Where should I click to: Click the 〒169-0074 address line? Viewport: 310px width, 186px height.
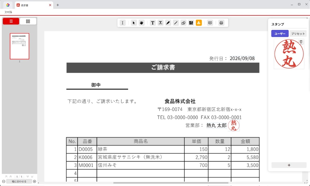(199, 109)
